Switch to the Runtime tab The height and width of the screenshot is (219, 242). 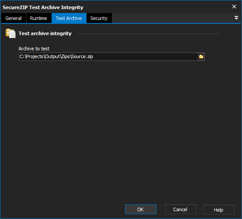click(39, 18)
